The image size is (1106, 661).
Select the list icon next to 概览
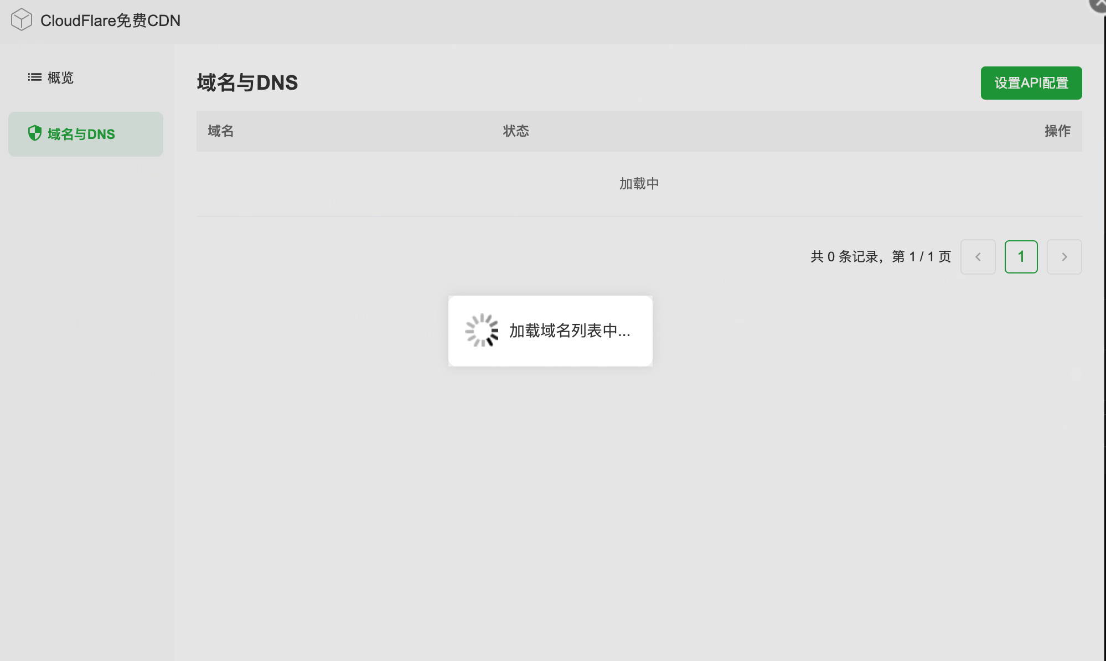pos(34,78)
